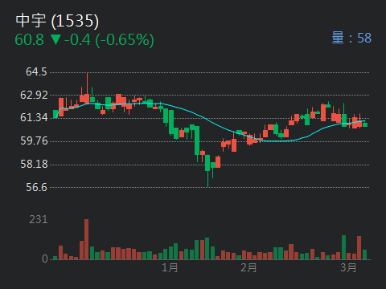
Task: Click the 56.6 price axis label
Action: point(36,187)
